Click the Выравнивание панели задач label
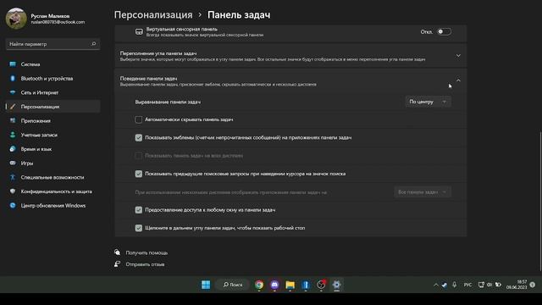The width and height of the screenshot is (542, 305). 168,102
